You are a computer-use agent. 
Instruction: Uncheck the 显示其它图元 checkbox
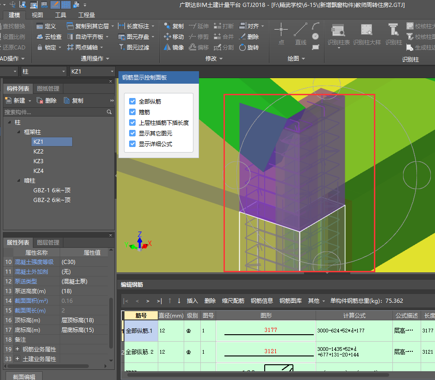132,133
